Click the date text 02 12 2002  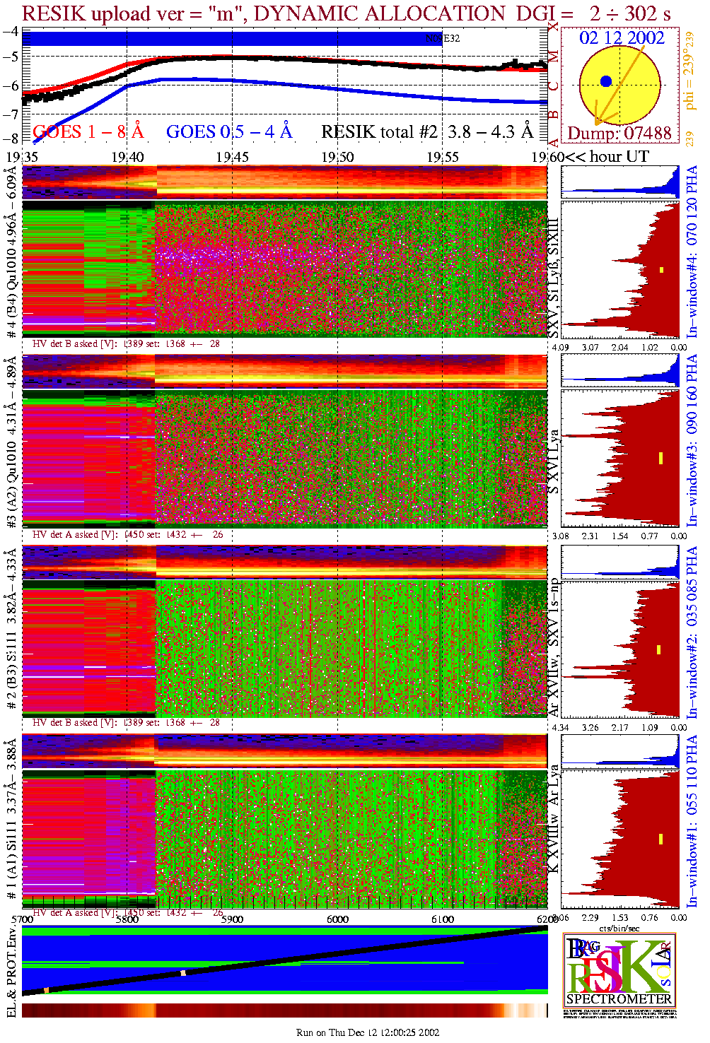point(622,38)
